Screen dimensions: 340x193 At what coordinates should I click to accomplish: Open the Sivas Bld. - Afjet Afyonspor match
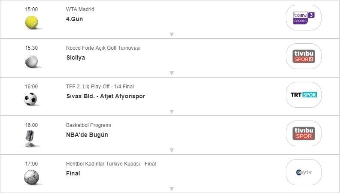[x=106, y=96]
